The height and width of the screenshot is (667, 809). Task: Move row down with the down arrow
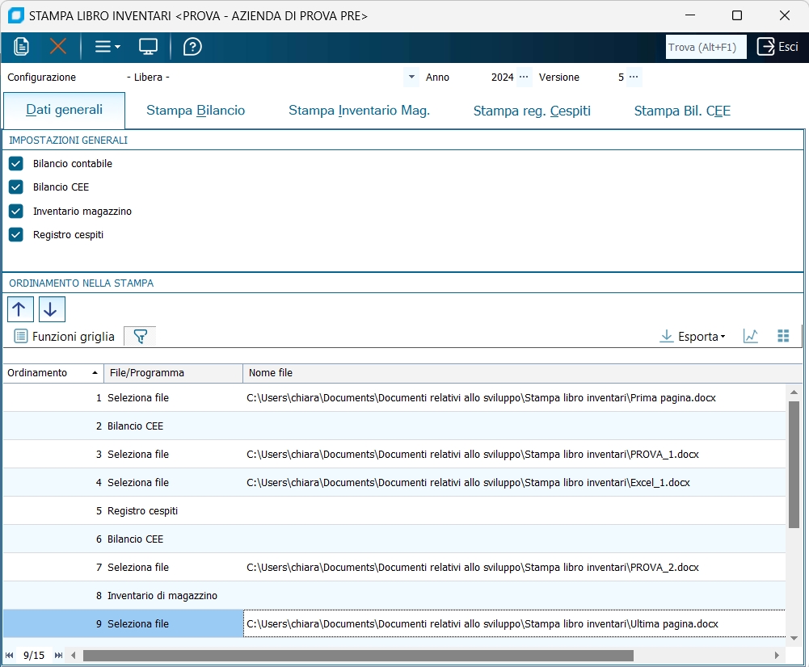52,309
